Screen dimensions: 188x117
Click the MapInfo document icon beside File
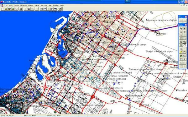point(2,5)
